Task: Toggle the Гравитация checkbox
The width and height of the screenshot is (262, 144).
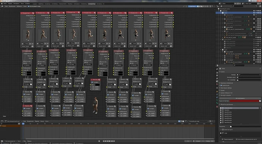Action: click(221, 85)
